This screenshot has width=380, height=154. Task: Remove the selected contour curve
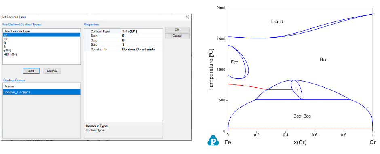click(52, 71)
